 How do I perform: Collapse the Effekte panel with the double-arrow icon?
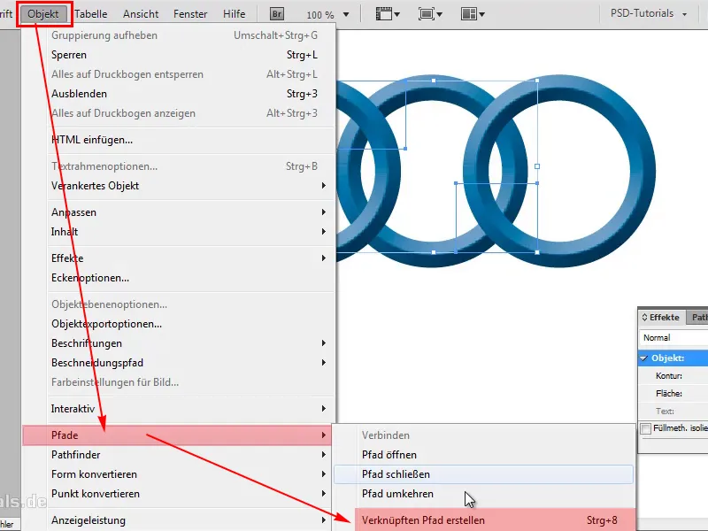644,317
